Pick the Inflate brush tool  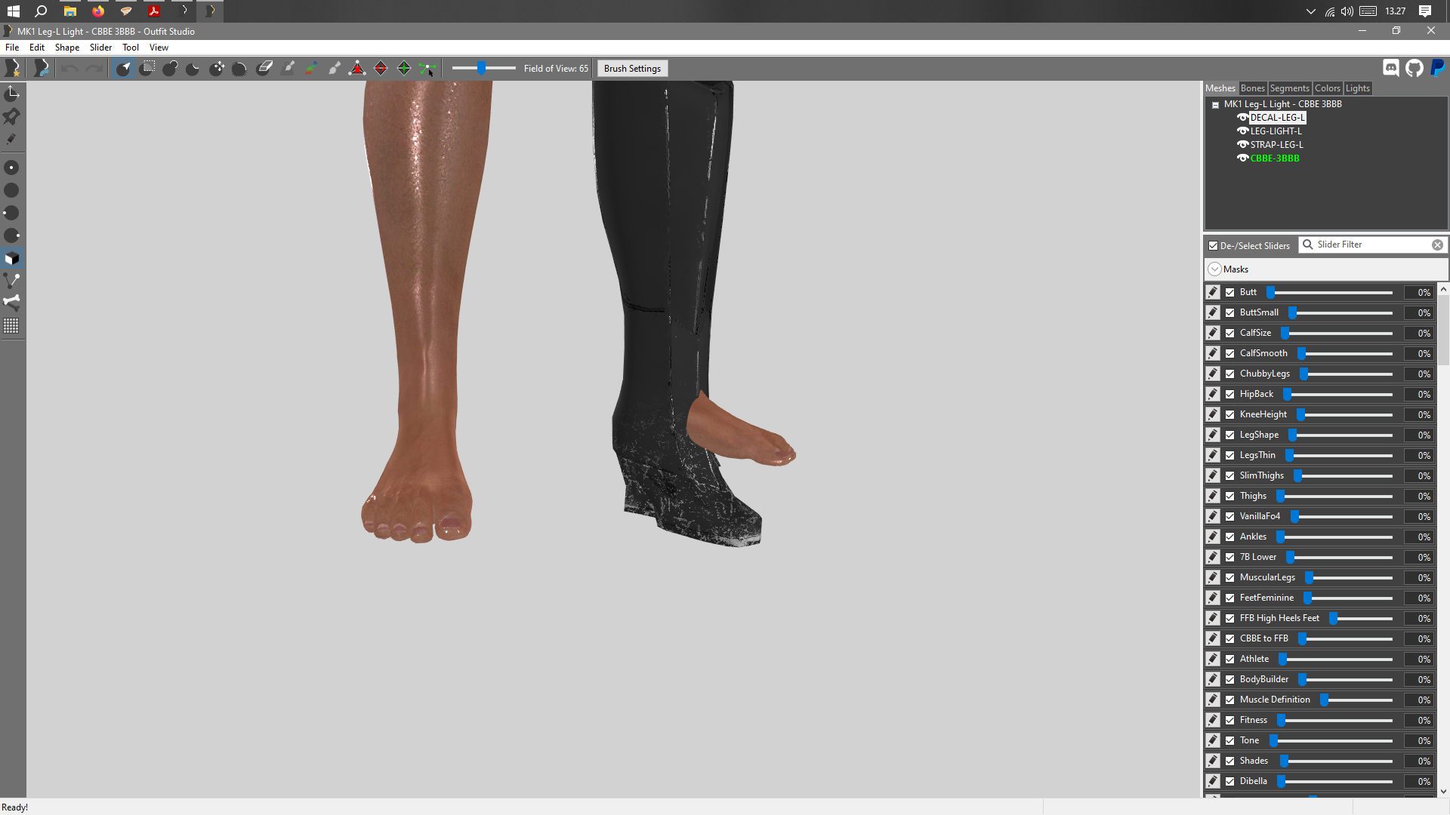coord(171,69)
